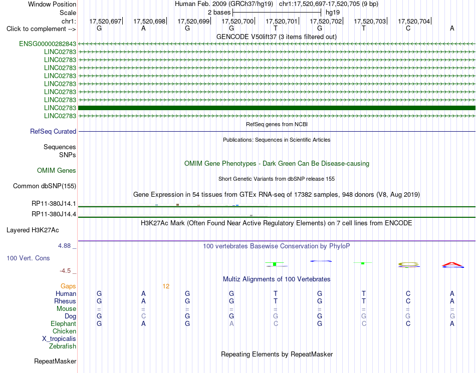Open Short Genetic Variants dbSNP 155 title
This screenshot has width=476, height=373.
(277, 179)
